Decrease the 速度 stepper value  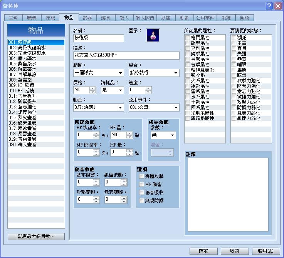(148, 92)
